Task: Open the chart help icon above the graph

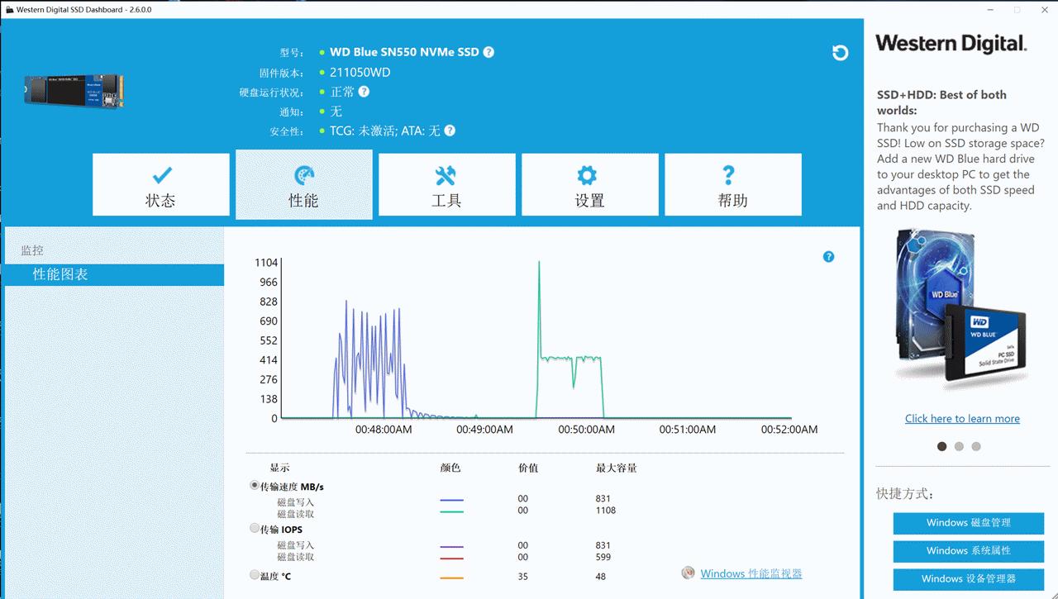Action: pyautogui.click(x=828, y=256)
